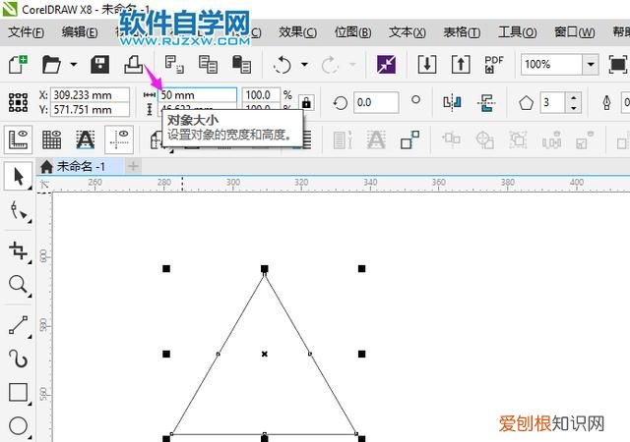Image resolution: width=630 pixels, height=442 pixels.
Task: Open the Window menu 窗口(W)
Action: point(575,32)
